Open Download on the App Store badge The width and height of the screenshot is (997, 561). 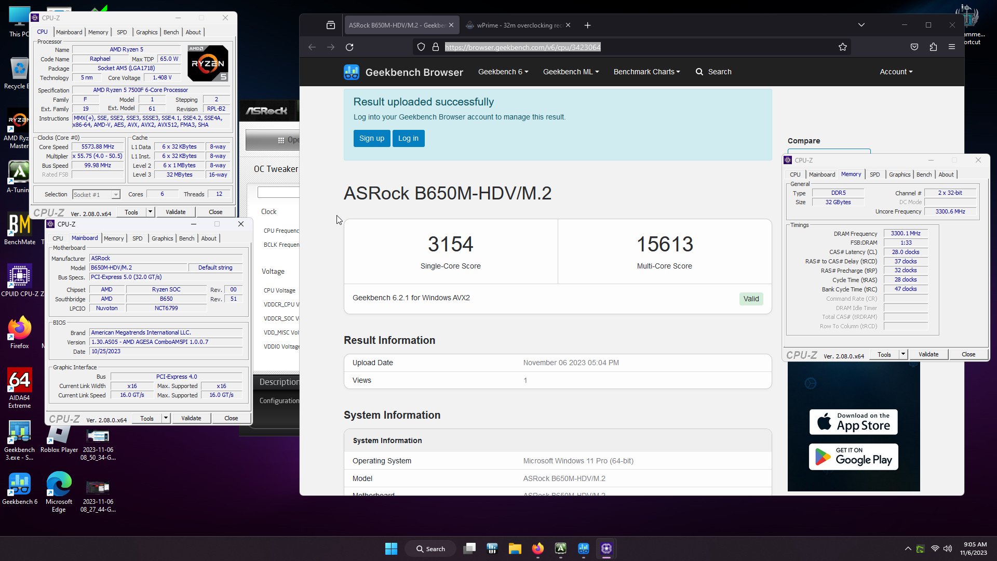click(x=853, y=422)
